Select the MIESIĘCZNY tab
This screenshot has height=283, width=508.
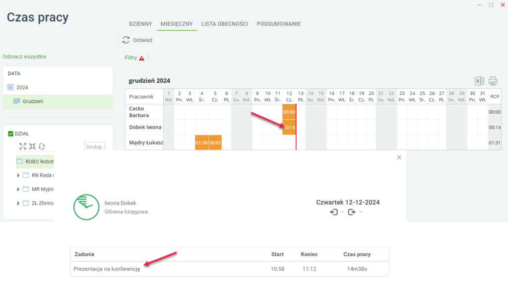pyautogui.click(x=177, y=24)
